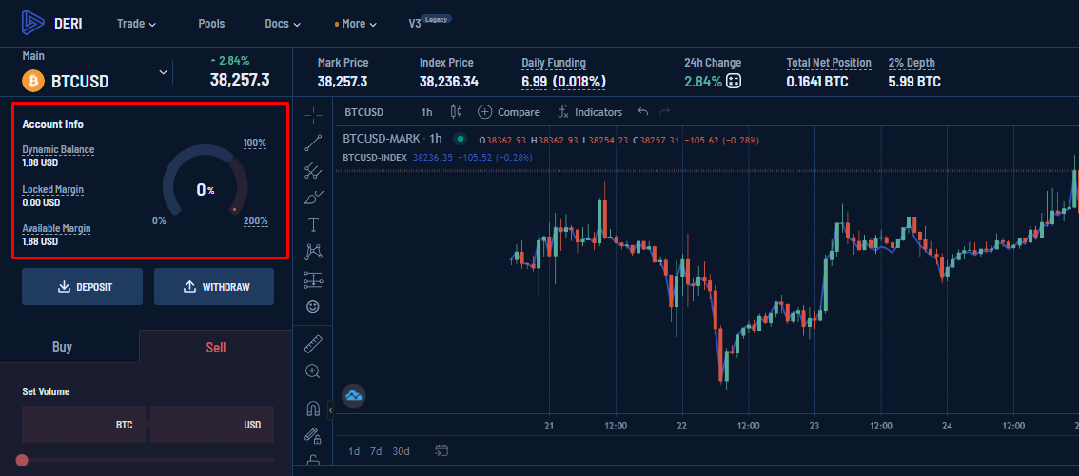Click the DEPOSIT button
Screen dimensions: 1079x476
coord(82,287)
